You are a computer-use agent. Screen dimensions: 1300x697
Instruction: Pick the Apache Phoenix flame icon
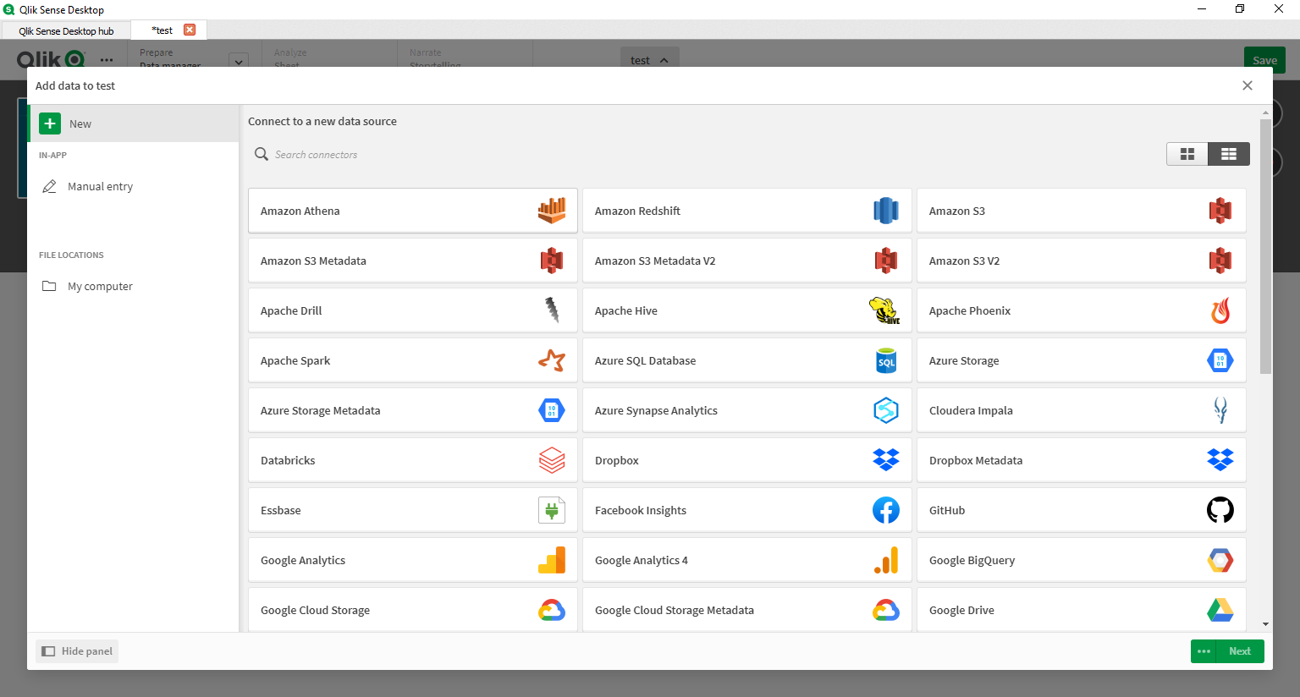(x=1220, y=310)
